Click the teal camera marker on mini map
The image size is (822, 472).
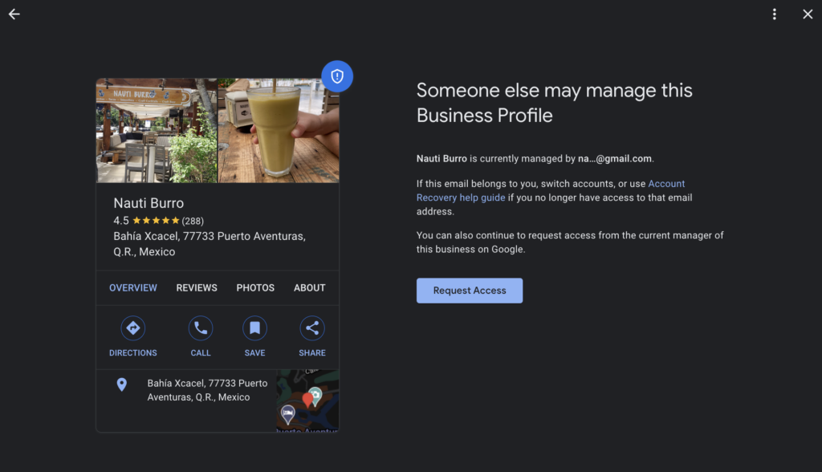pos(315,396)
